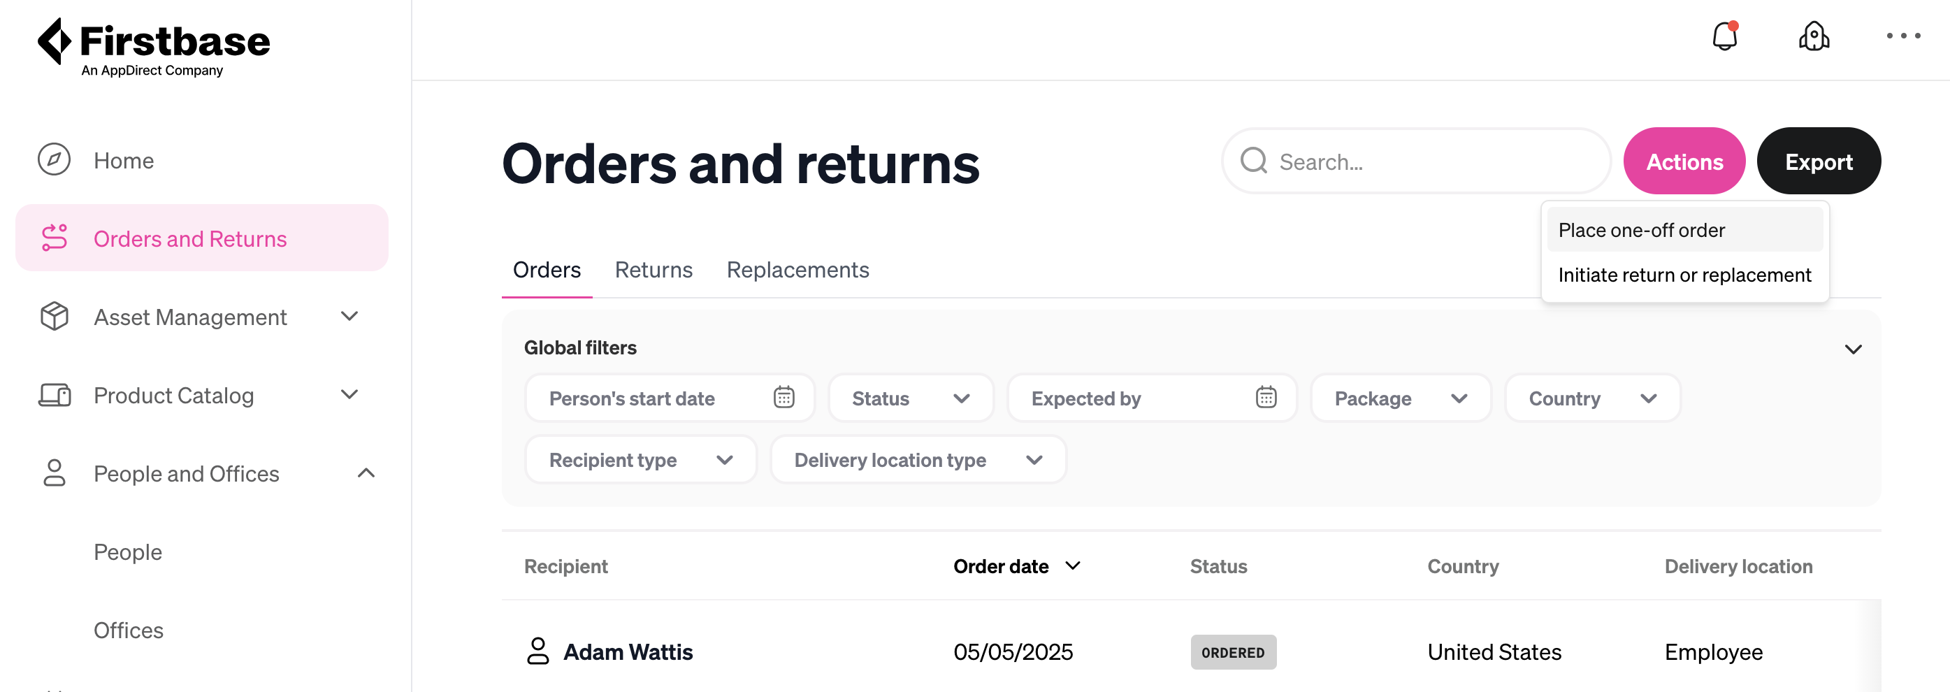Open the Status filter dropdown
The width and height of the screenshot is (1950, 692).
click(911, 398)
